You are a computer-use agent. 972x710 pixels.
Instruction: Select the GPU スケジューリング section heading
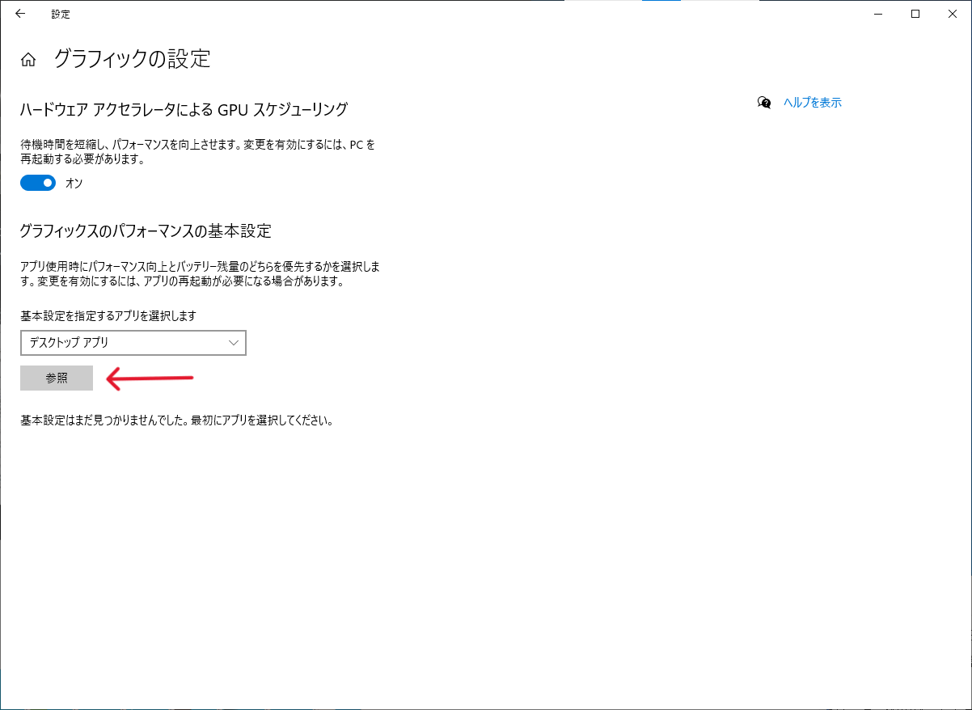click(x=184, y=109)
